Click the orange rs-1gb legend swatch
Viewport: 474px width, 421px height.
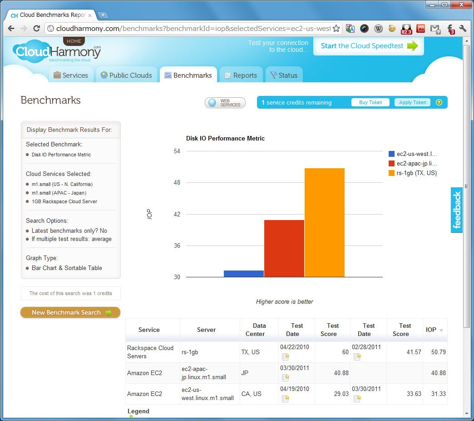tap(391, 173)
